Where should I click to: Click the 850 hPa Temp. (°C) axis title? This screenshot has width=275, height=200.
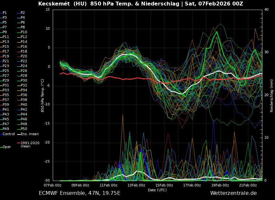43,95
